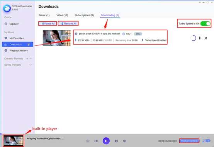Click the circular download progress spinner
The width and height of the screenshot is (214, 147).
click(194, 38)
